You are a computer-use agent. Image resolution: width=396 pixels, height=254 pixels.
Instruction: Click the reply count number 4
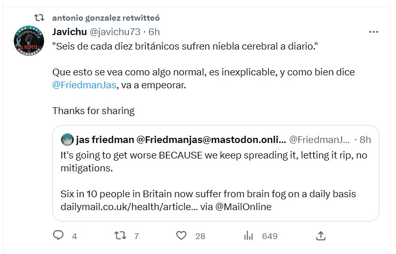74,236
